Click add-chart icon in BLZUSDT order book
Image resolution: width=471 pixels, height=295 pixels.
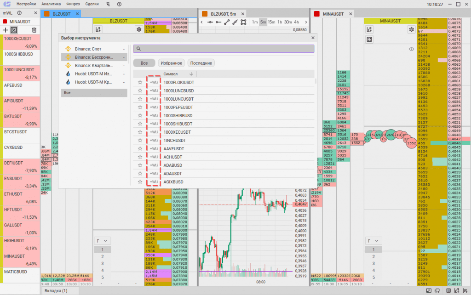click(98, 29)
